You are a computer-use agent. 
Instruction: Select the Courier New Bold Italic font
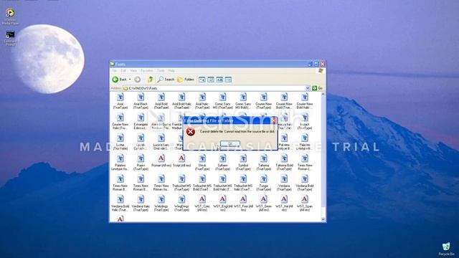click(305, 101)
